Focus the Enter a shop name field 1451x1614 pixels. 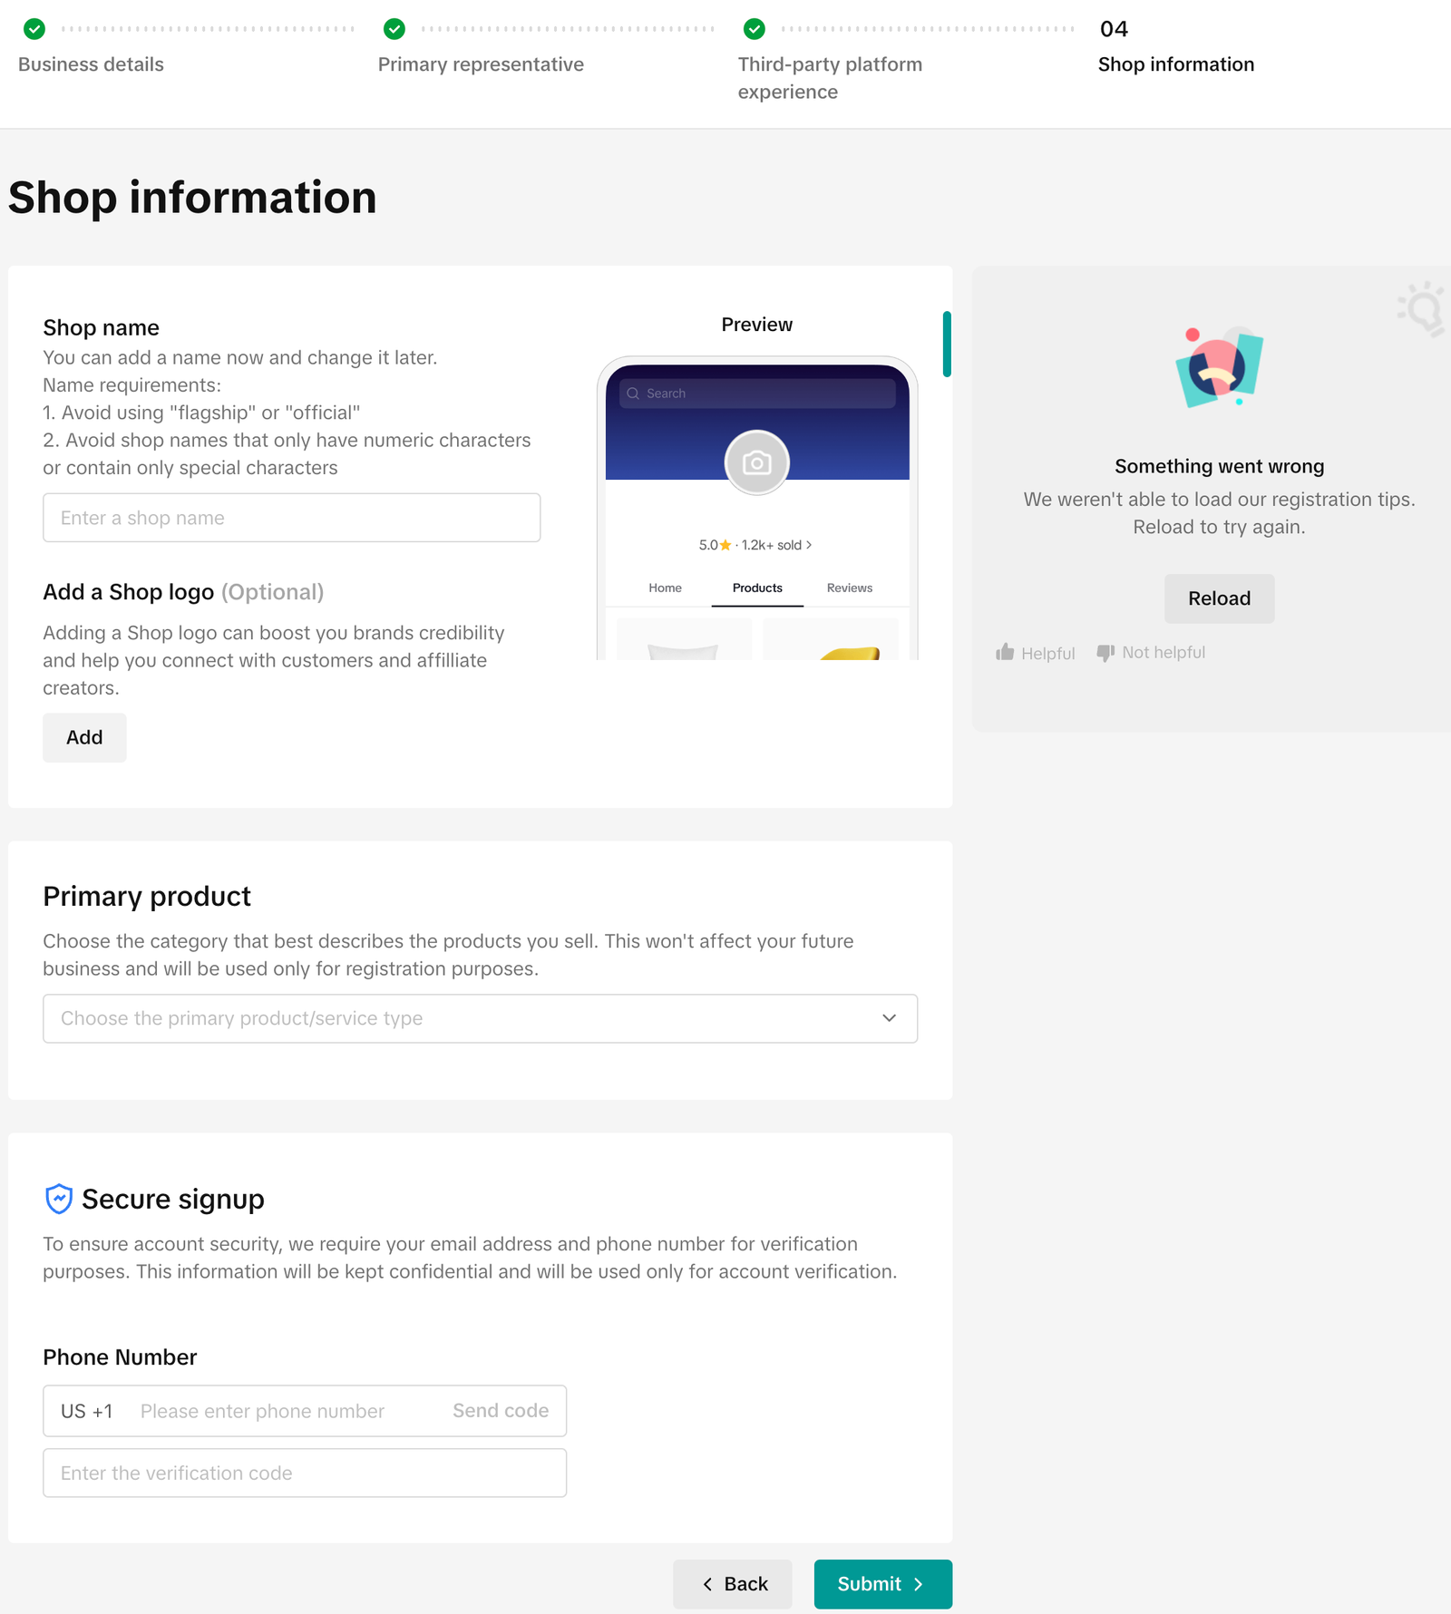click(291, 518)
